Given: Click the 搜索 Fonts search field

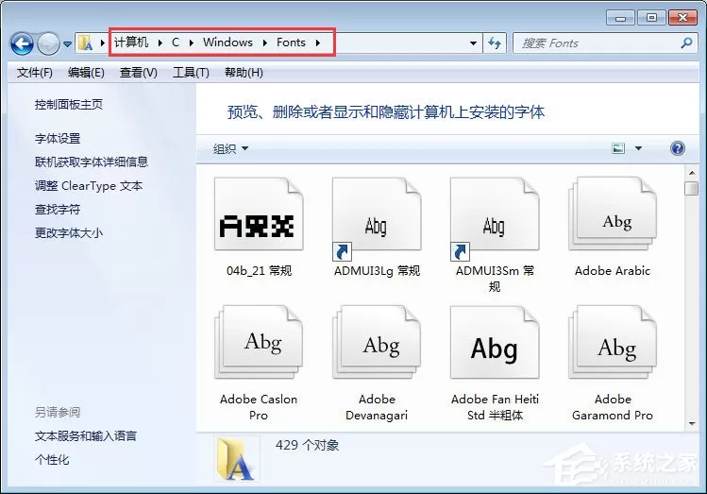Looking at the screenshot, I should [599, 43].
